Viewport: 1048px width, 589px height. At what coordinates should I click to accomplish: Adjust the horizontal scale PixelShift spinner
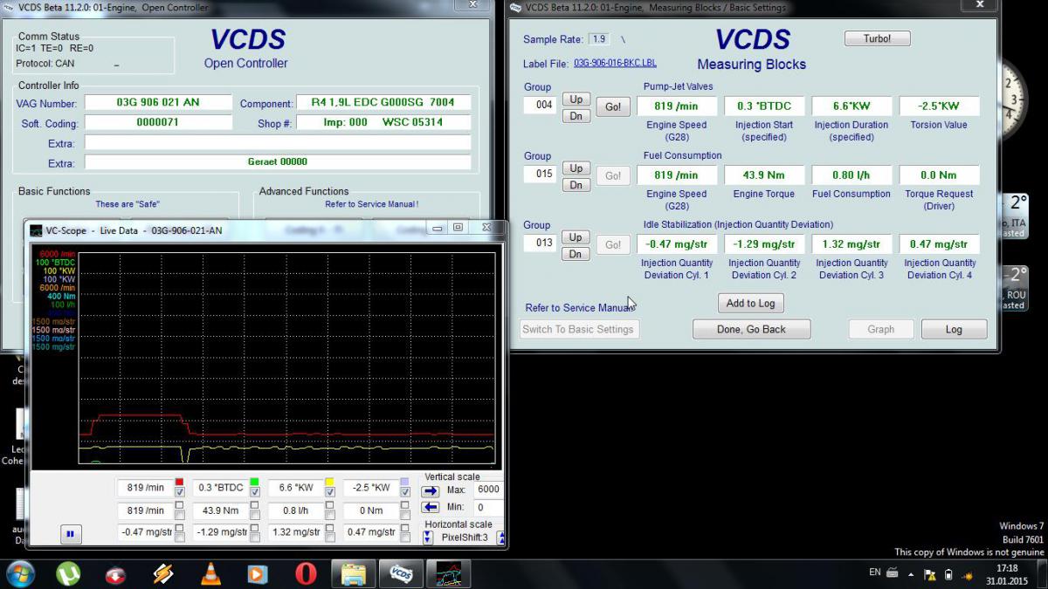click(x=428, y=538)
